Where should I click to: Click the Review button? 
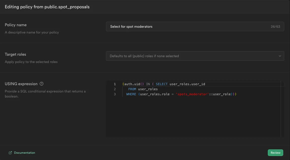click(x=275, y=153)
